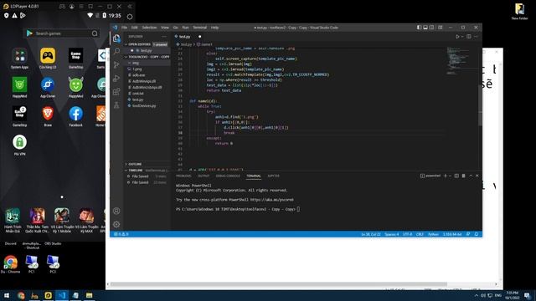Switch to the JUPYTER panel tab
This screenshot has height=301, width=536.
coord(274,176)
